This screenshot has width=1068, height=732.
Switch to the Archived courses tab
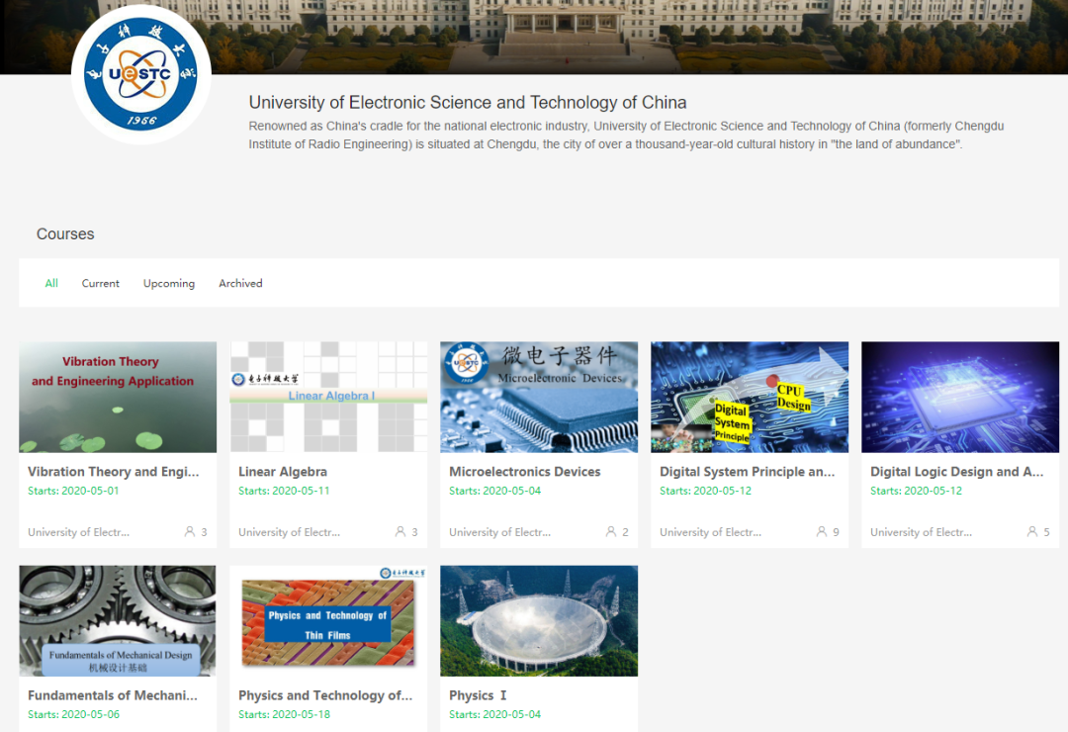pyautogui.click(x=240, y=283)
